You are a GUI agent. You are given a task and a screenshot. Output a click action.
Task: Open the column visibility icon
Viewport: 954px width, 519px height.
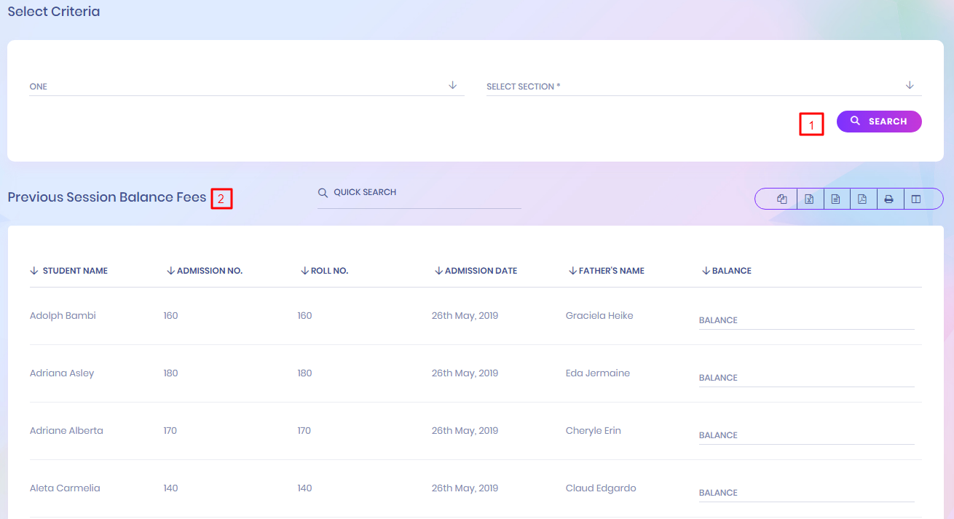tap(916, 199)
